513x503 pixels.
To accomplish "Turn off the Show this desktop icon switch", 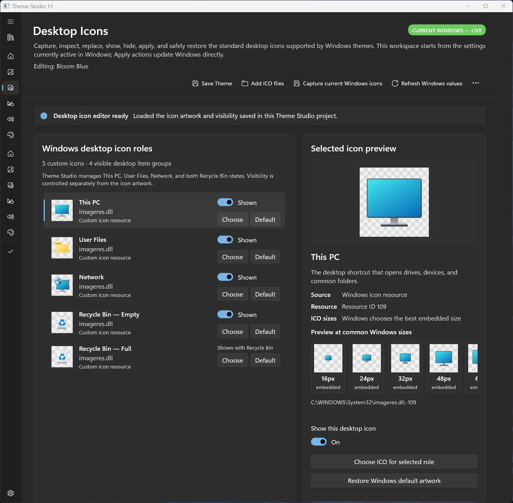I will click(x=319, y=442).
